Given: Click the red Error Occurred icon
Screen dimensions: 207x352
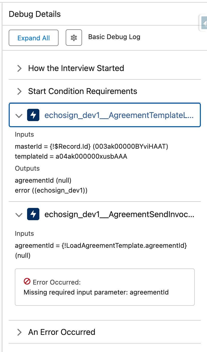Looking at the screenshot, I should (27, 281).
